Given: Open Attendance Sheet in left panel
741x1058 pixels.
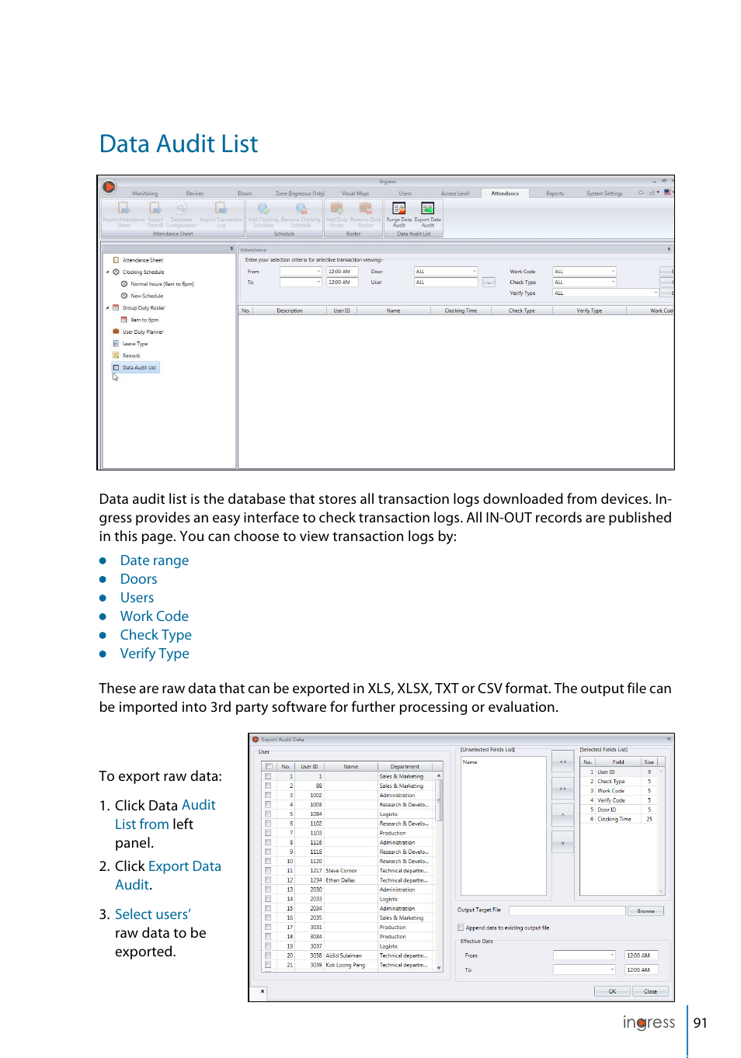Looking at the screenshot, I should click(142, 260).
